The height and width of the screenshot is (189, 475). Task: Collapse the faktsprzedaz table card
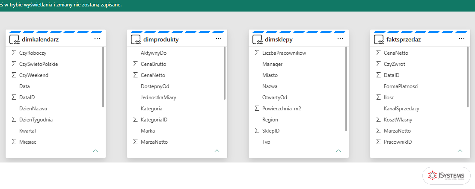(460, 151)
